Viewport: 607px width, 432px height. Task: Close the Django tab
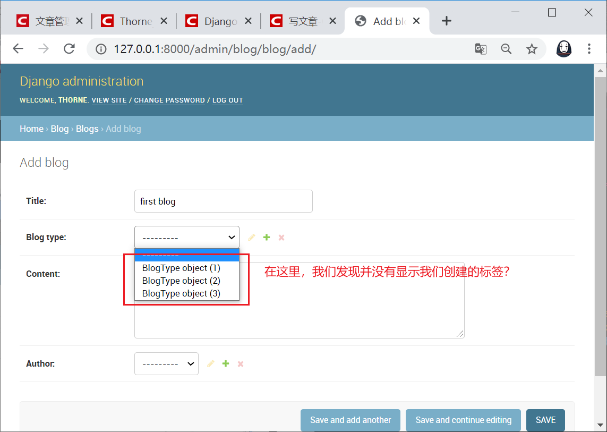(x=248, y=21)
